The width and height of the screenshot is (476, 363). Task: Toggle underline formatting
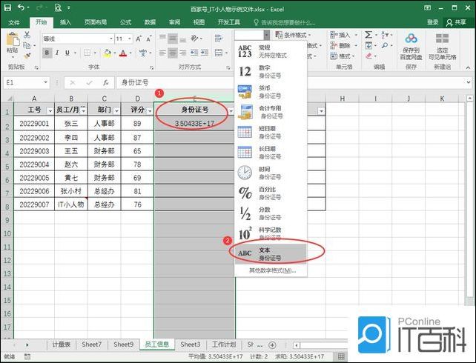click(70, 53)
